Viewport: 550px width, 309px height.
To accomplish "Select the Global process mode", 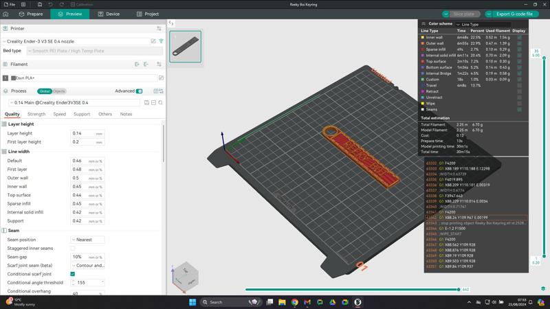I will 45,91.
